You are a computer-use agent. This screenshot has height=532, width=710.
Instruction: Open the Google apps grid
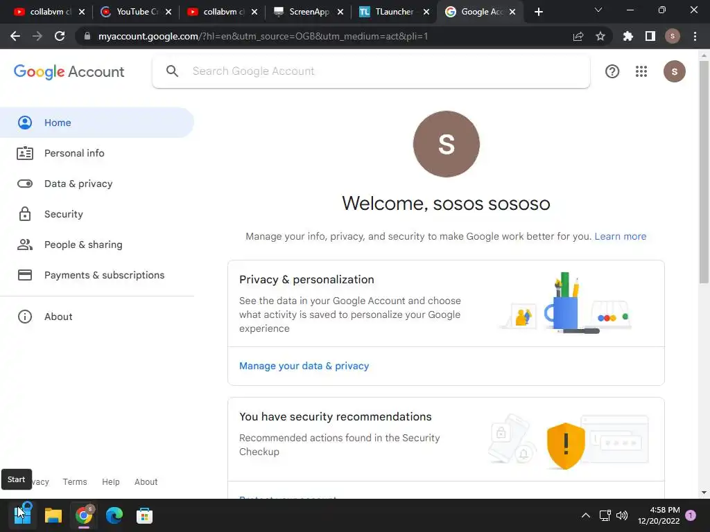(x=641, y=71)
